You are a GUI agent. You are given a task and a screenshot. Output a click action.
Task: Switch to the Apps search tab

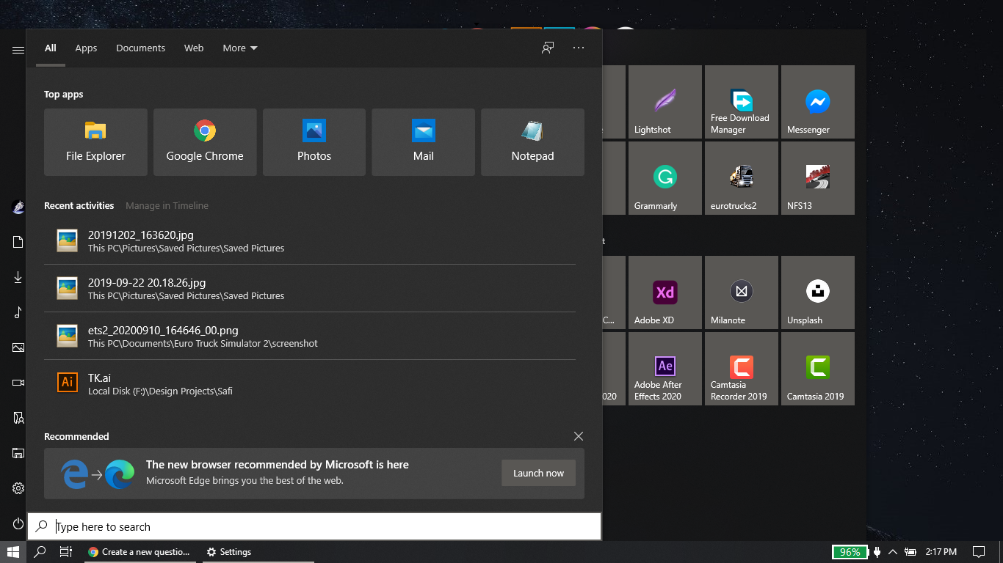point(86,48)
